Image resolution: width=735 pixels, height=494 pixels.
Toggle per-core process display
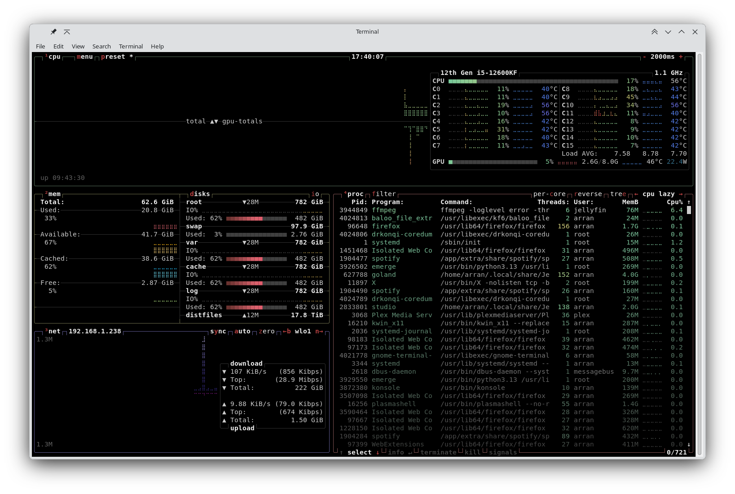(x=550, y=194)
